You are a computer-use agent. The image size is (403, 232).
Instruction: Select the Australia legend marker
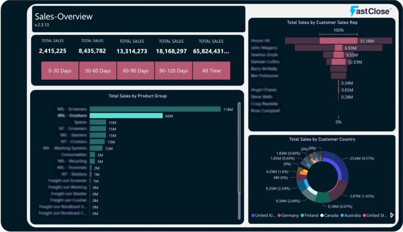342,216
